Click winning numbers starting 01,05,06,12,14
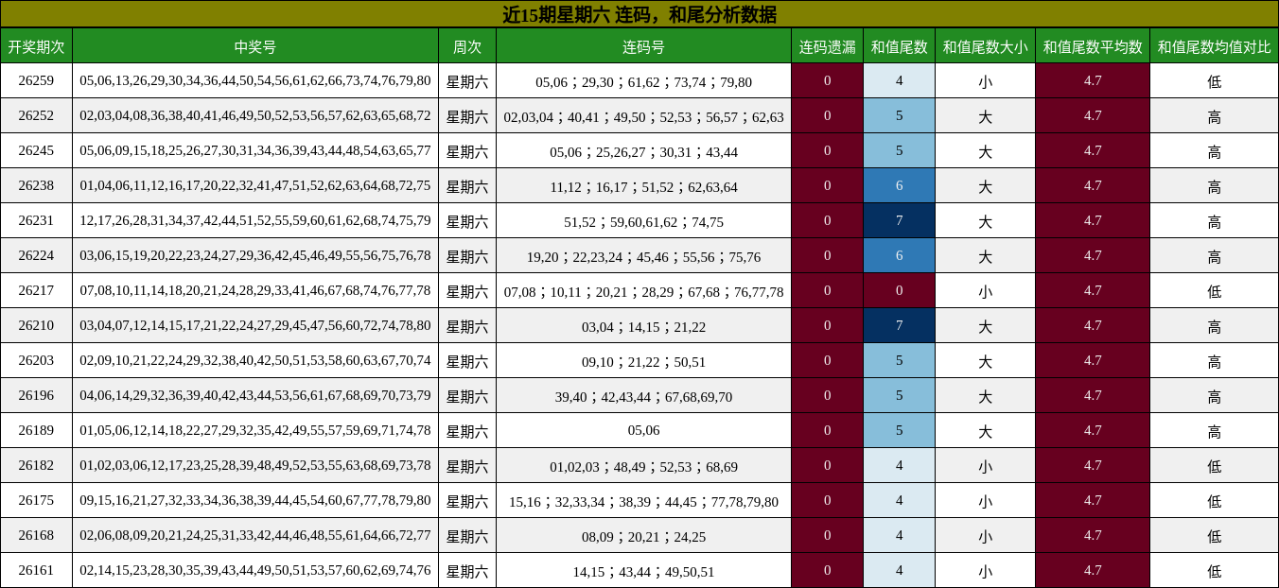This screenshot has height=588, width=1279. point(255,430)
